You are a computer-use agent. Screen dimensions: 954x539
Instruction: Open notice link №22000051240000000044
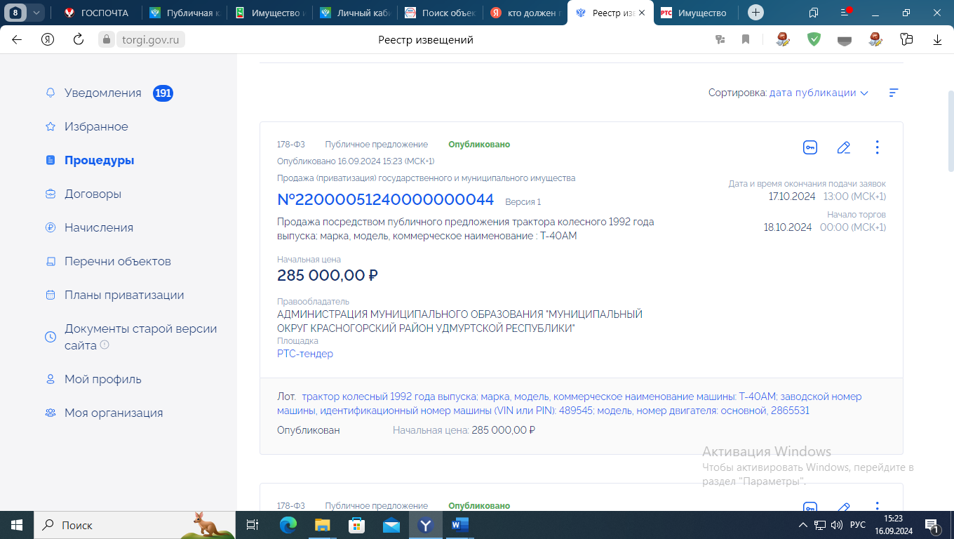[x=386, y=200]
